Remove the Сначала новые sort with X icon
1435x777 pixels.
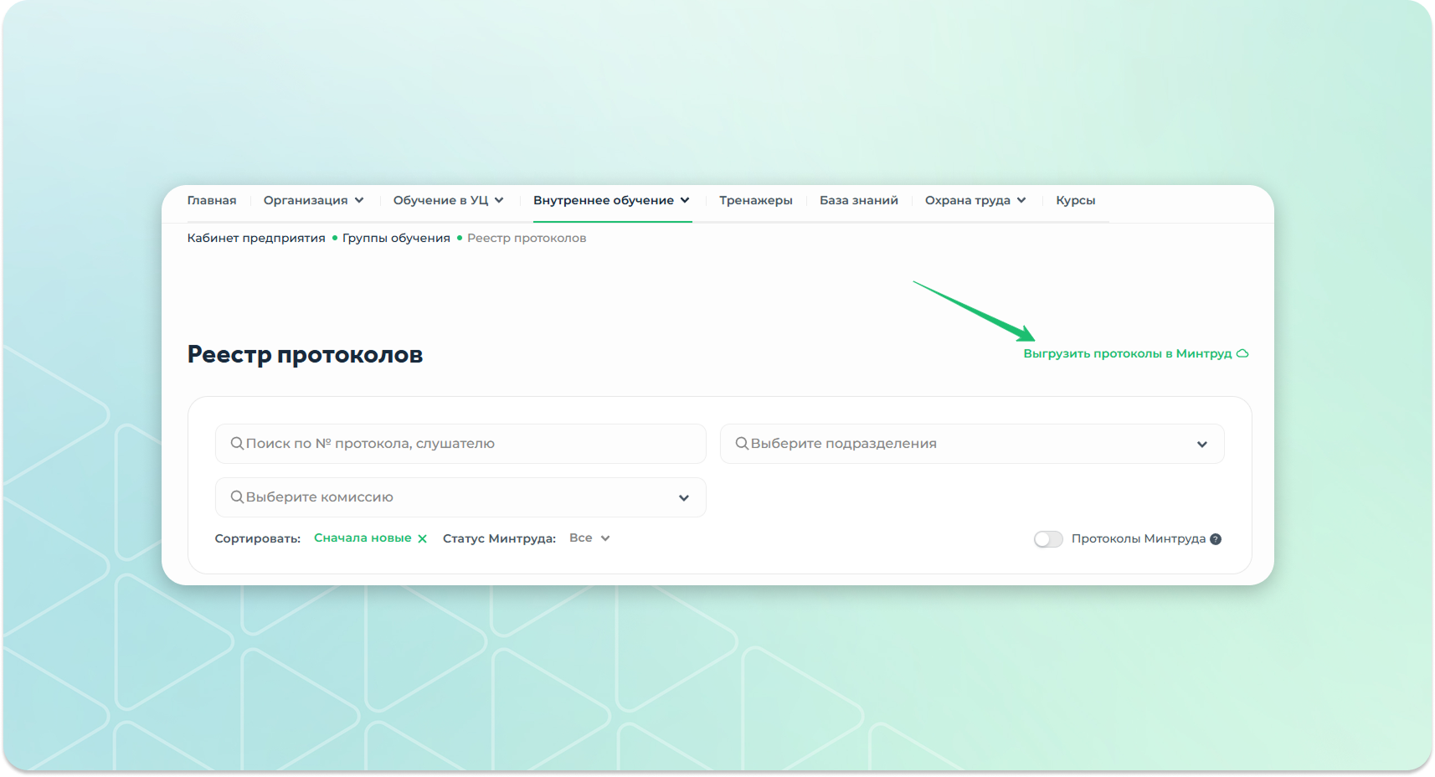coord(422,539)
